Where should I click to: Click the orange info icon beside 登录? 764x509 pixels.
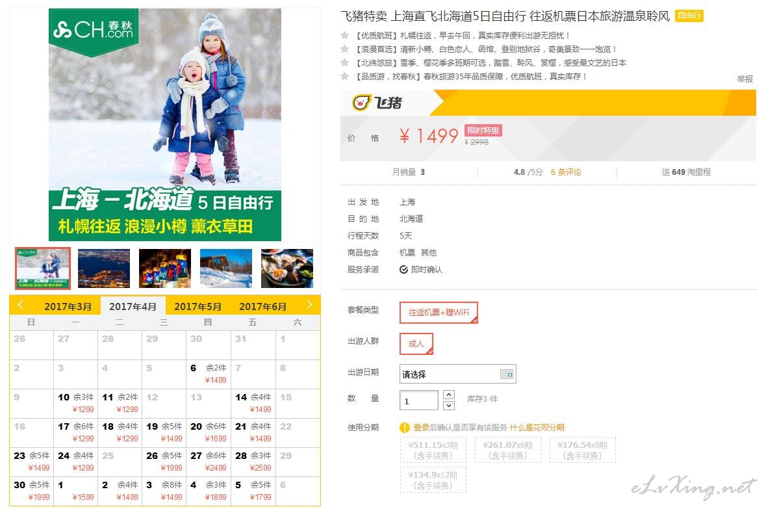pos(404,428)
